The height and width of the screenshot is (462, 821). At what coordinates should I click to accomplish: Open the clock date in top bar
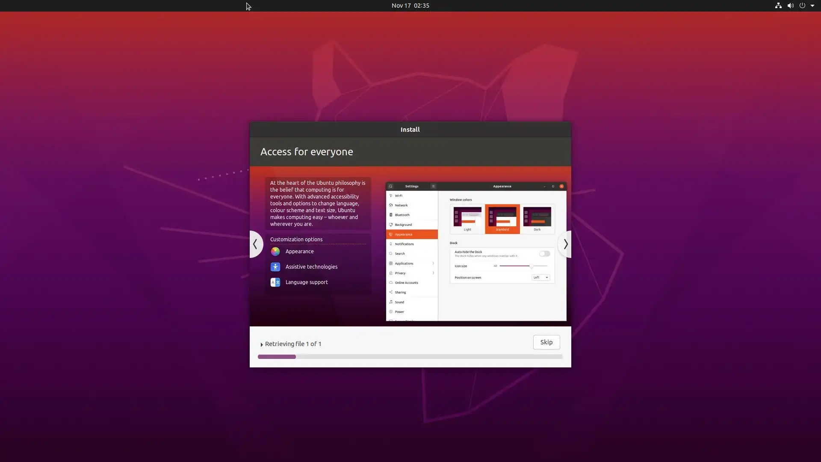click(x=410, y=6)
